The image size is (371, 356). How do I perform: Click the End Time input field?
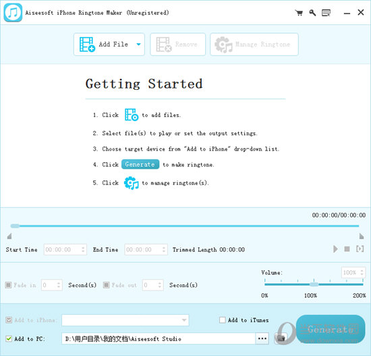146,249
